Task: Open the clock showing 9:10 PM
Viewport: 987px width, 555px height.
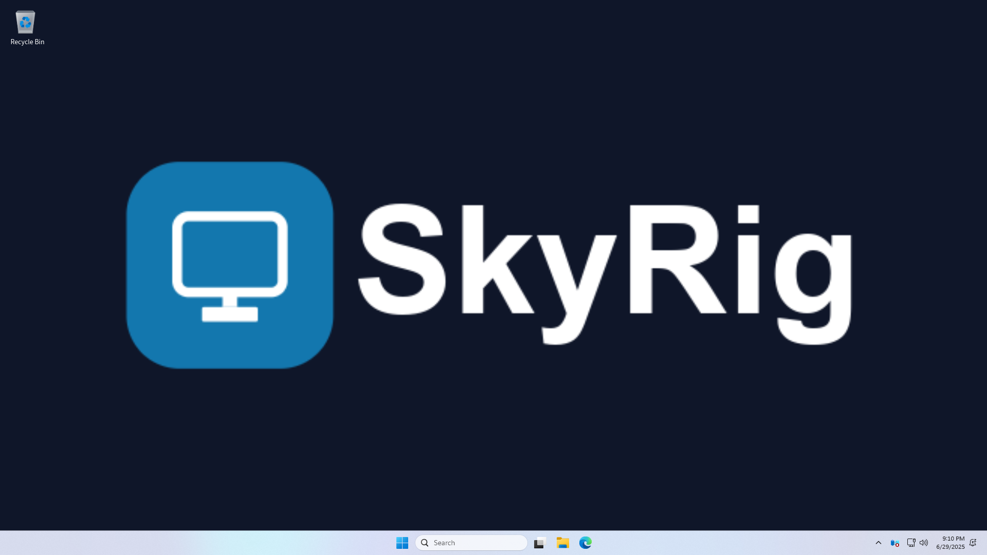Action: (x=951, y=543)
